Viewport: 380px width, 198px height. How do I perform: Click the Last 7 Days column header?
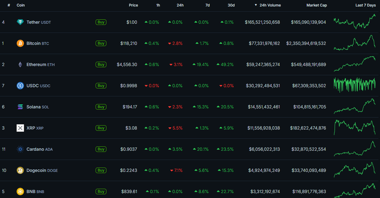click(366, 5)
